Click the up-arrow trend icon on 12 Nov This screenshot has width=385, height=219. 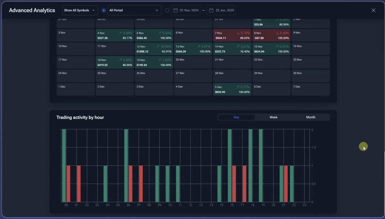click(158, 47)
